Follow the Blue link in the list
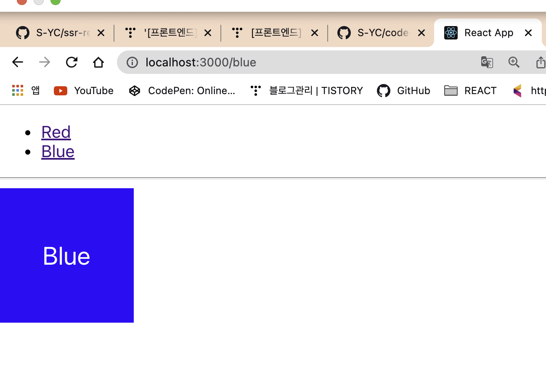 click(x=58, y=151)
